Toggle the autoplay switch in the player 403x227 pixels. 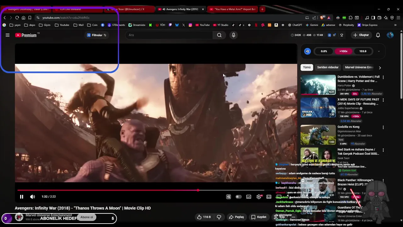[239, 197]
